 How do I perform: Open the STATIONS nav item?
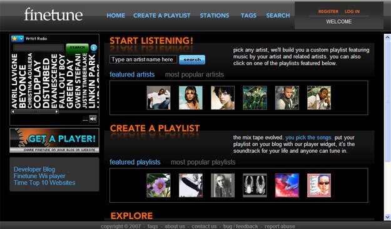click(215, 16)
